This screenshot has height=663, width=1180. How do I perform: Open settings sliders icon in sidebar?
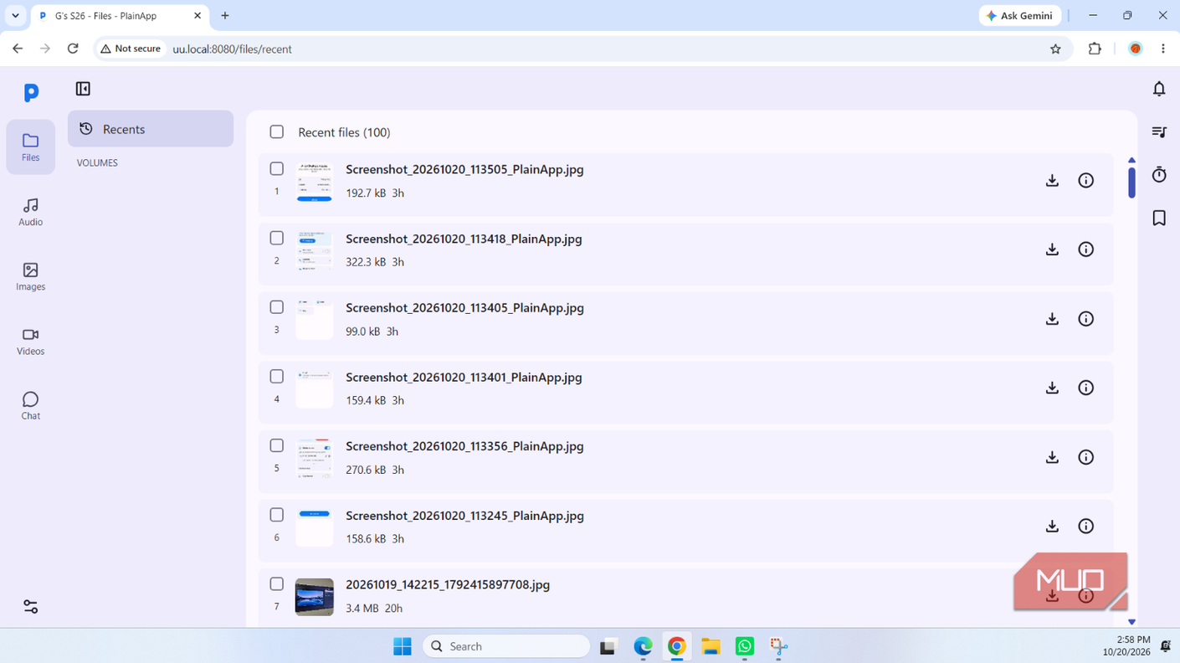(x=30, y=607)
